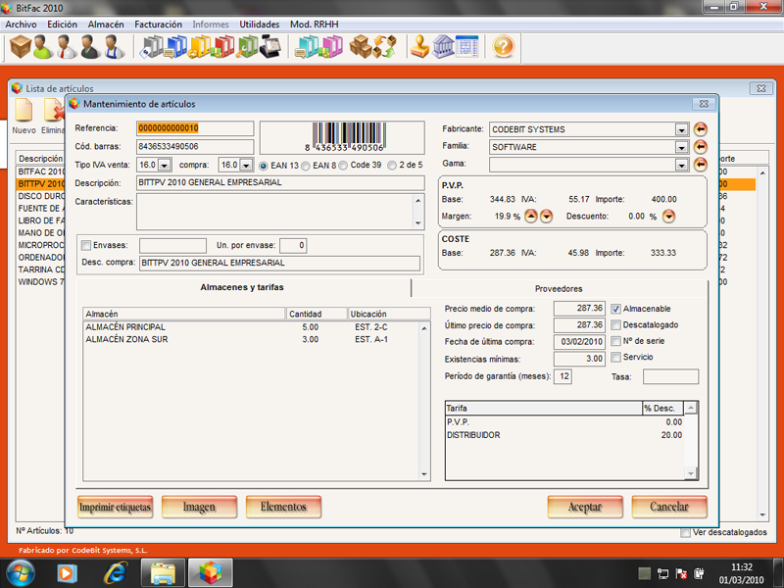Screen dimensions: 784x588
Task: Open the gray binders toolbar icon
Action: click(x=152, y=47)
